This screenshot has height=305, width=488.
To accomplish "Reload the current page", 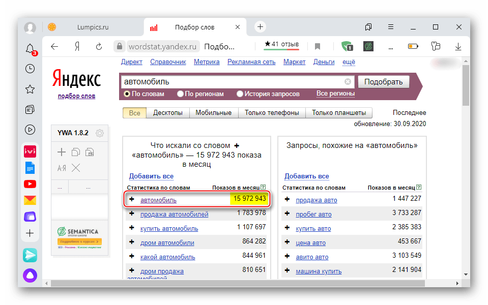I will (x=99, y=47).
